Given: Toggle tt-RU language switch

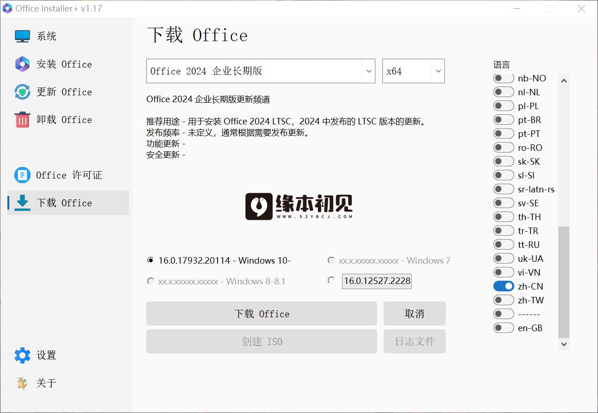Looking at the screenshot, I should tap(504, 245).
